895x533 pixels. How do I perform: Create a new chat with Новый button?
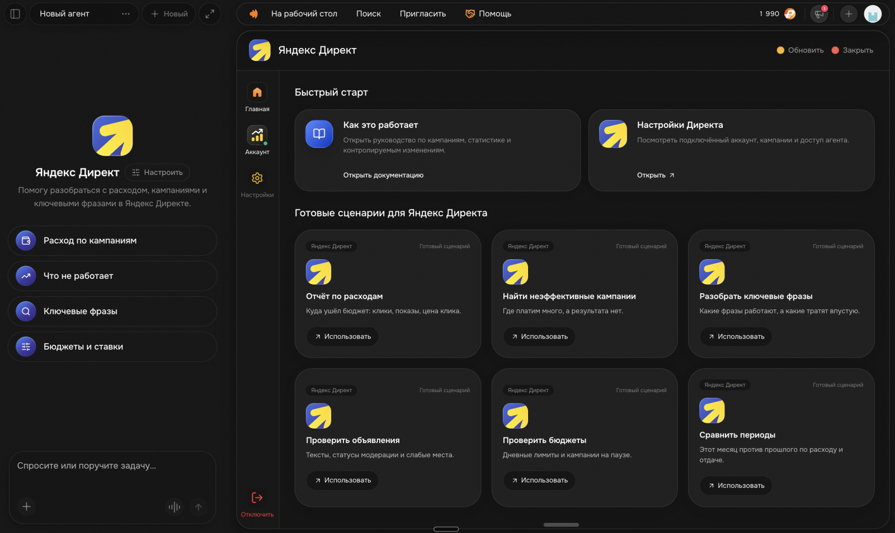(169, 14)
